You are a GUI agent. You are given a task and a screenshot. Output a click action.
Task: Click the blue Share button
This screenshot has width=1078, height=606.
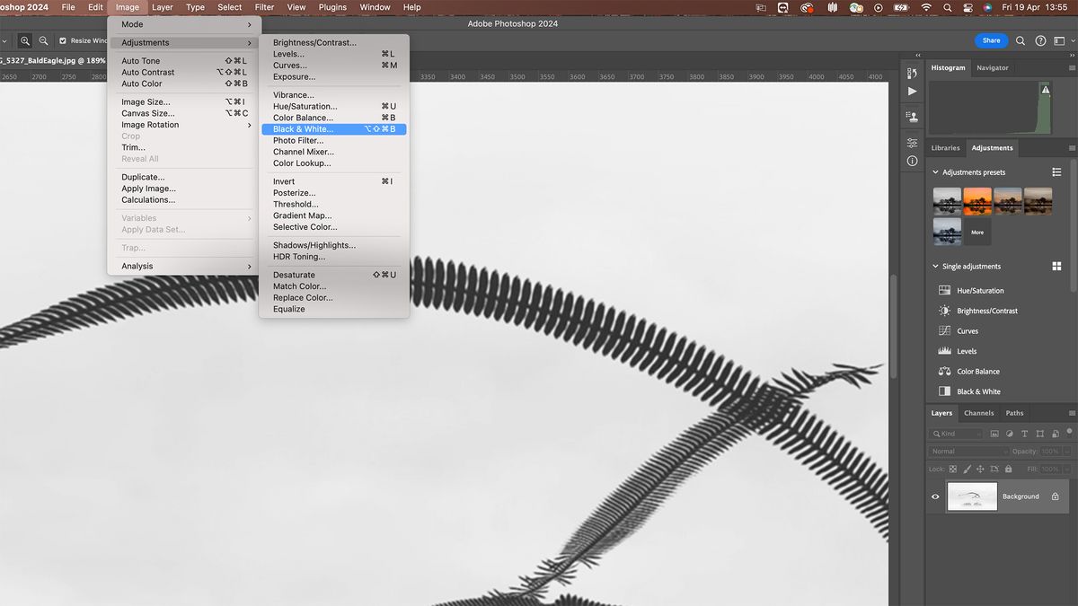(991, 40)
